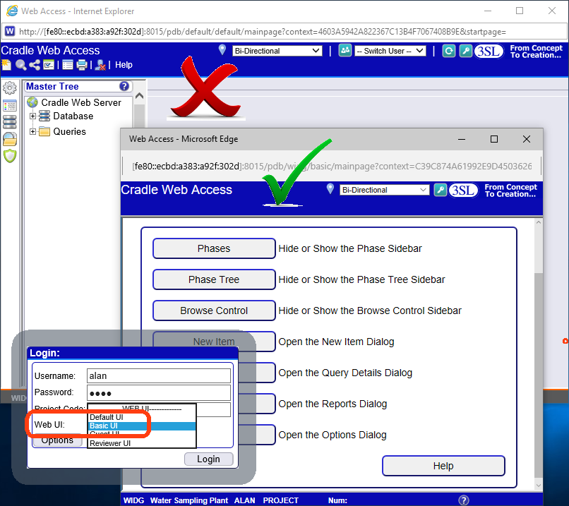
Task: Click the checklist icon in the toolbar
Action: coord(49,65)
